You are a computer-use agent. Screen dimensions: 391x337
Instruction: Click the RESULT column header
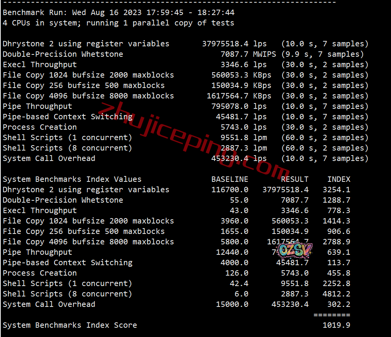coord(294,180)
